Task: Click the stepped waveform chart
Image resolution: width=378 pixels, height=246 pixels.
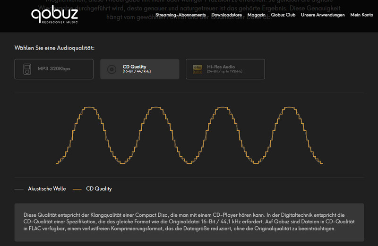Action: click(189, 135)
